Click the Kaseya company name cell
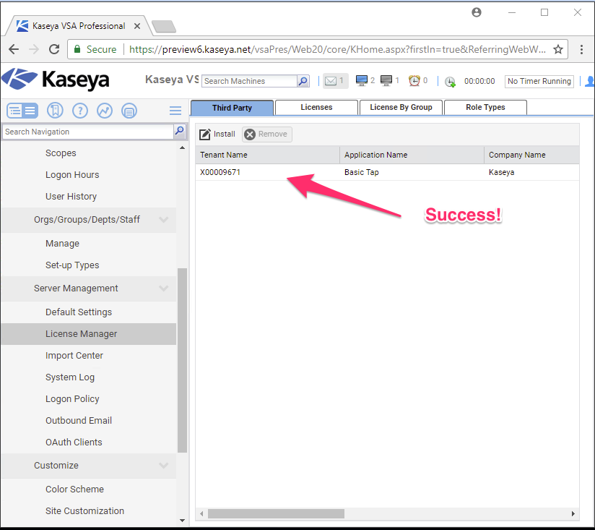Image resolution: width=595 pixels, height=530 pixels. [501, 172]
